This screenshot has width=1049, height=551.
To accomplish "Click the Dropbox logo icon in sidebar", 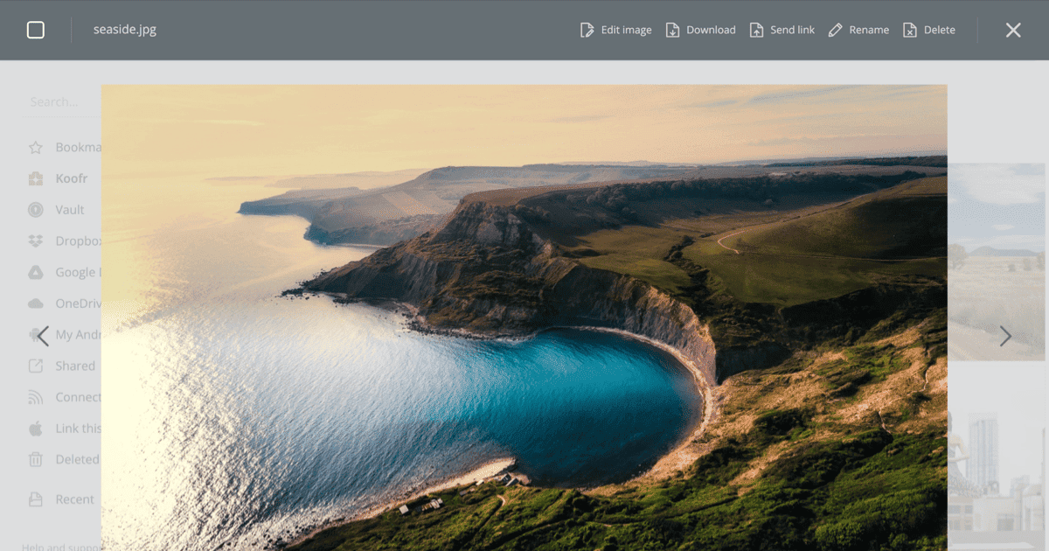I will coord(36,241).
